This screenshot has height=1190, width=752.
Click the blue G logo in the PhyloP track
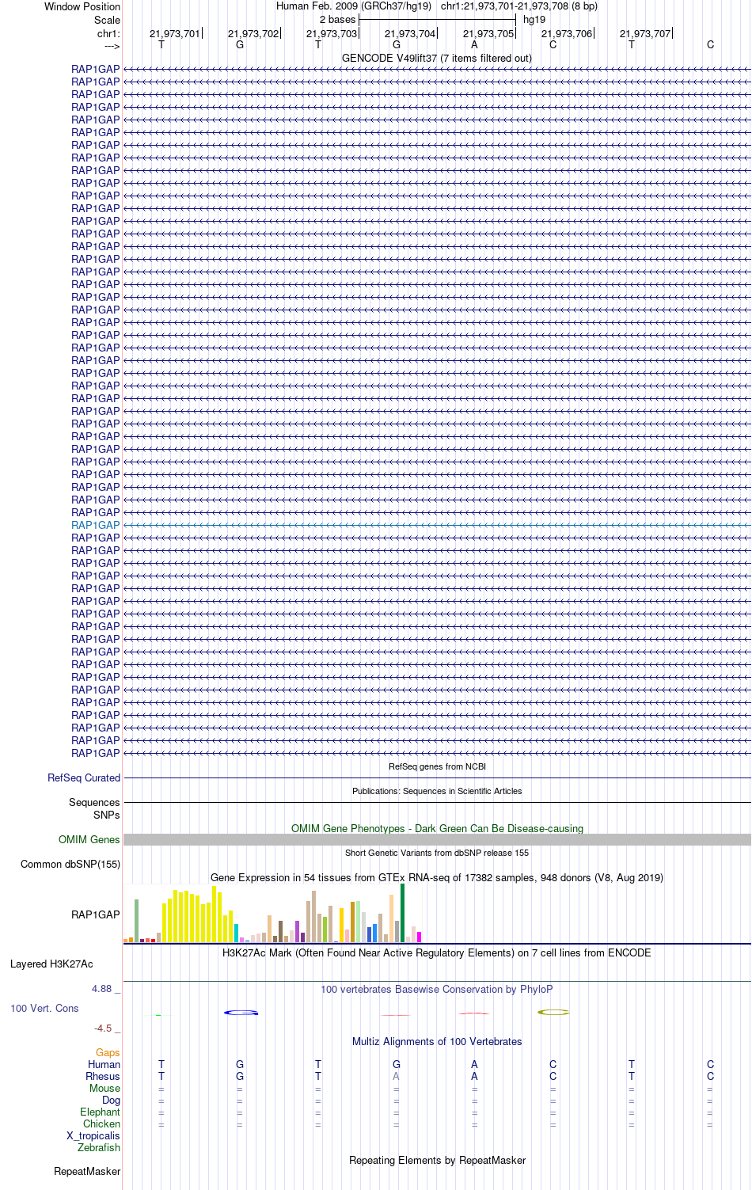pos(241,1013)
